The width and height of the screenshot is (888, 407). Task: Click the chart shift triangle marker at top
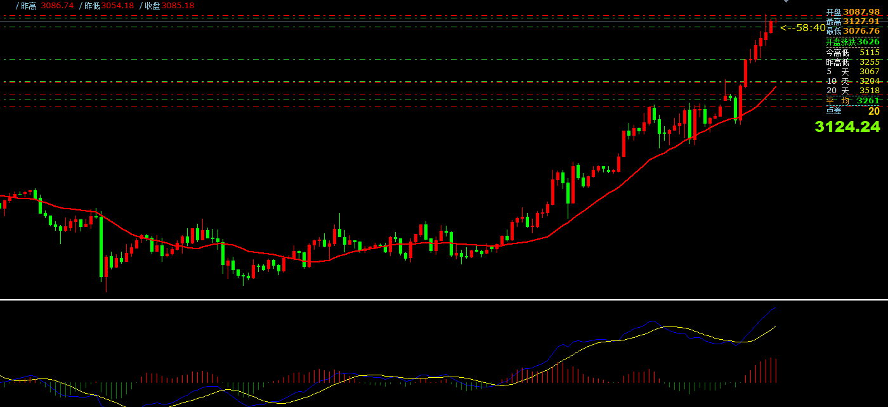pyautogui.click(x=787, y=1)
